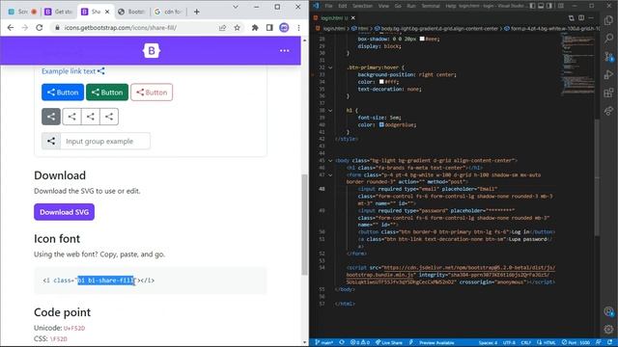Open the Edit menu in VS Code
The height and width of the screenshot is (347, 618).
[x=343, y=6]
